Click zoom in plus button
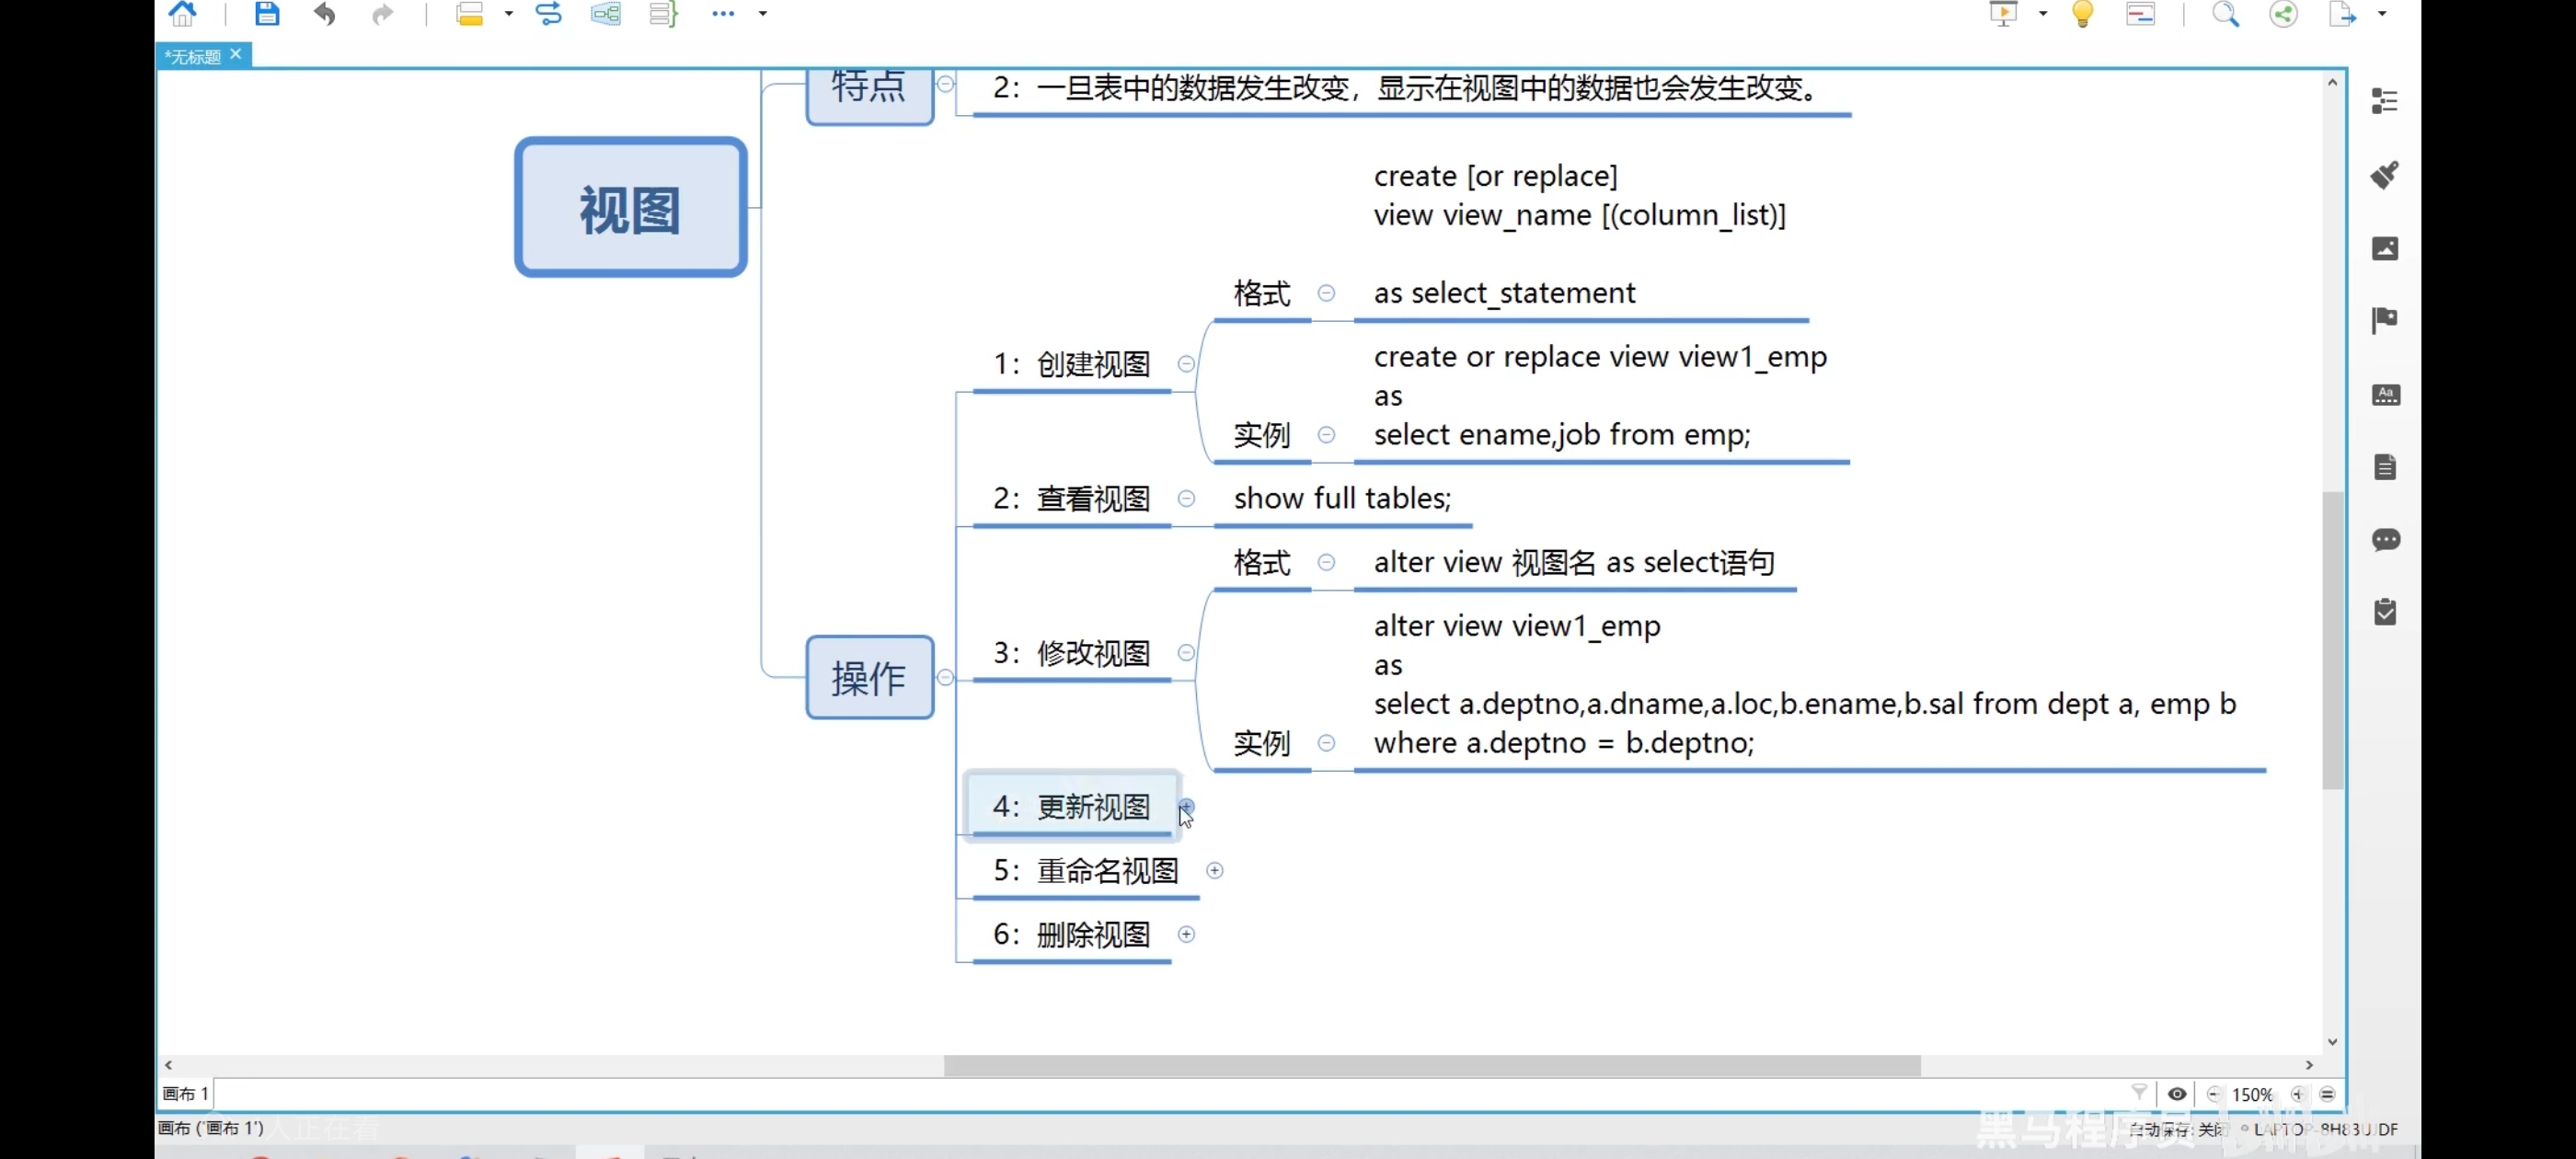 pos(2298,1094)
